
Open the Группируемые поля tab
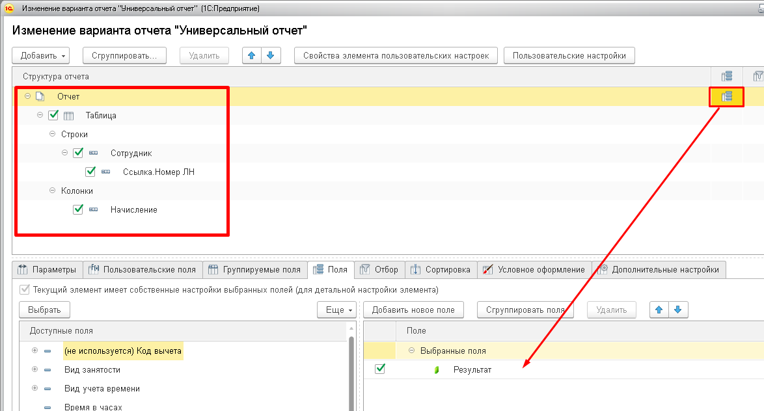(x=255, y=270)
